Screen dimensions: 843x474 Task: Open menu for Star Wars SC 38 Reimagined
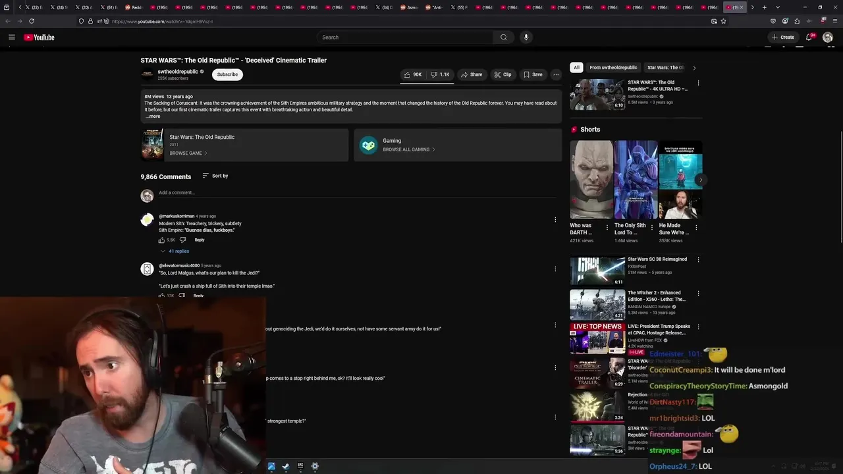coord(698,259)
